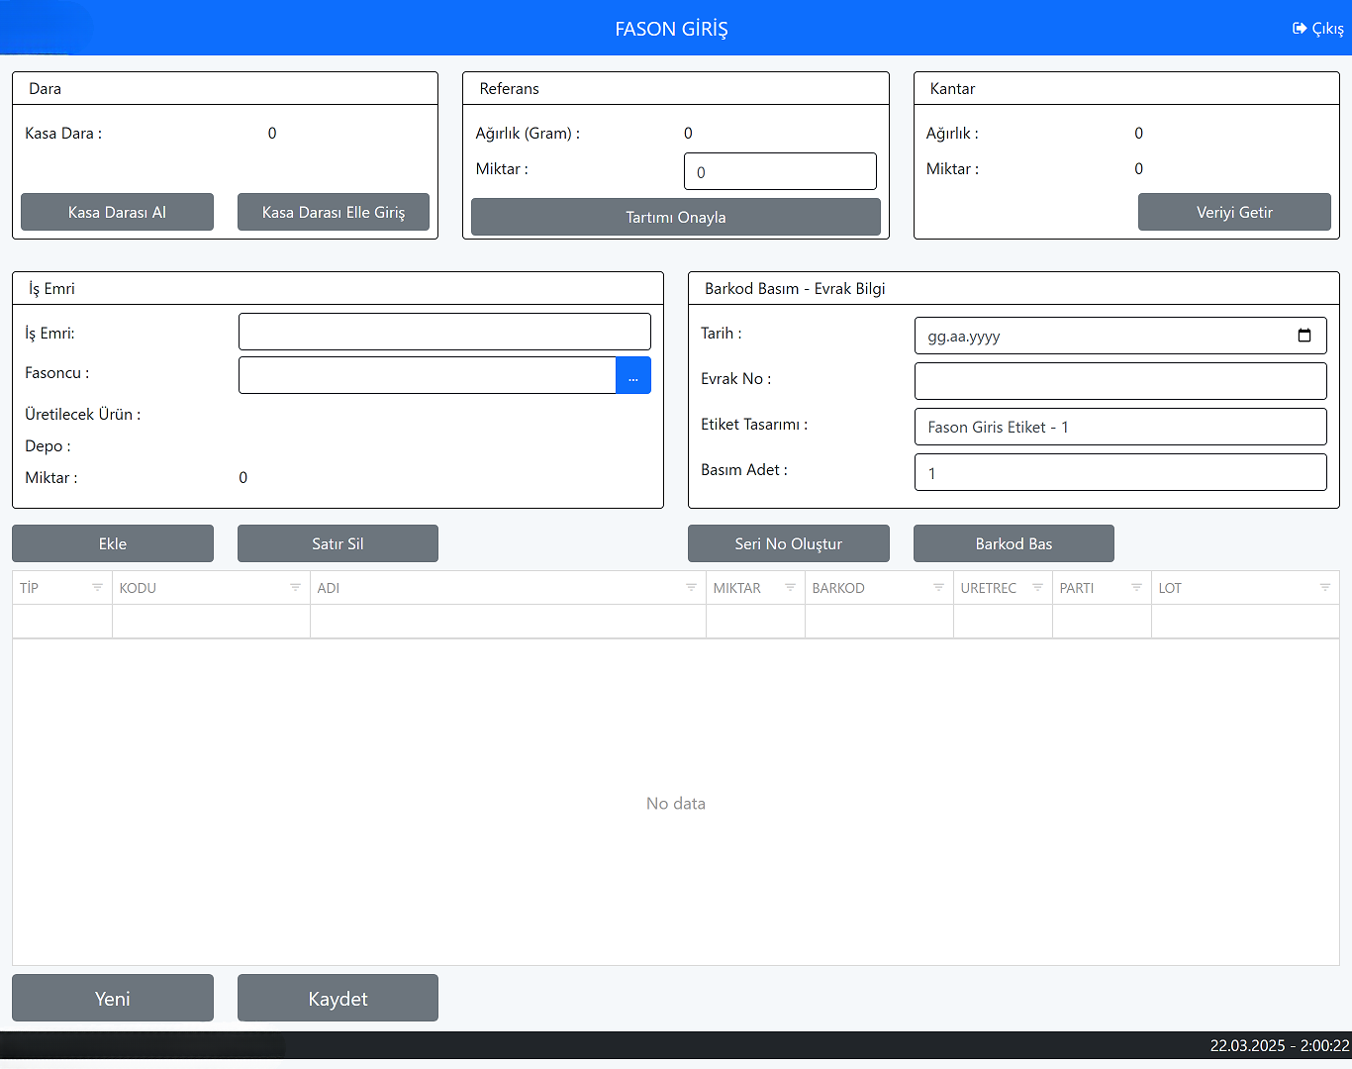
Task: Open the KODU column filter icon
Action: (x=295, y=588)
